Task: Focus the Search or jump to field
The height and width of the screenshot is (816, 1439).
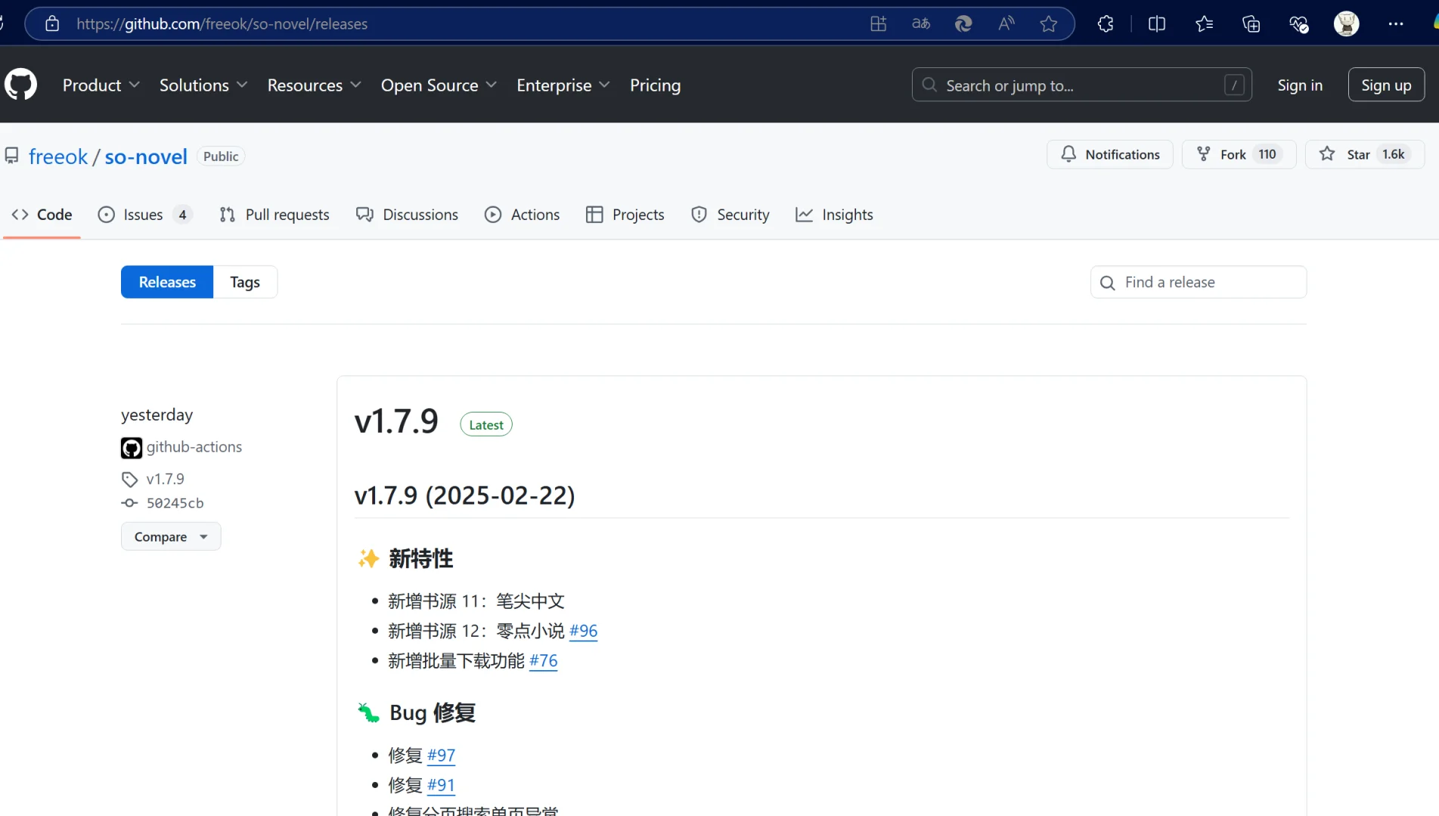Action: pos(1081,85)
